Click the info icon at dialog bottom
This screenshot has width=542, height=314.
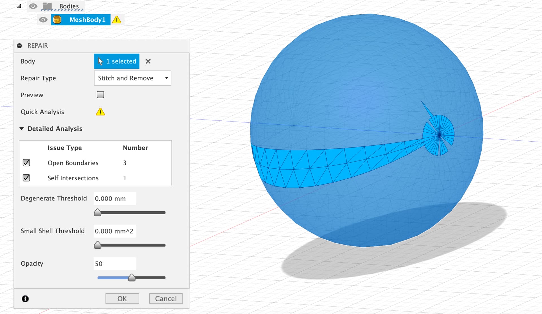(x=25, y=299)
